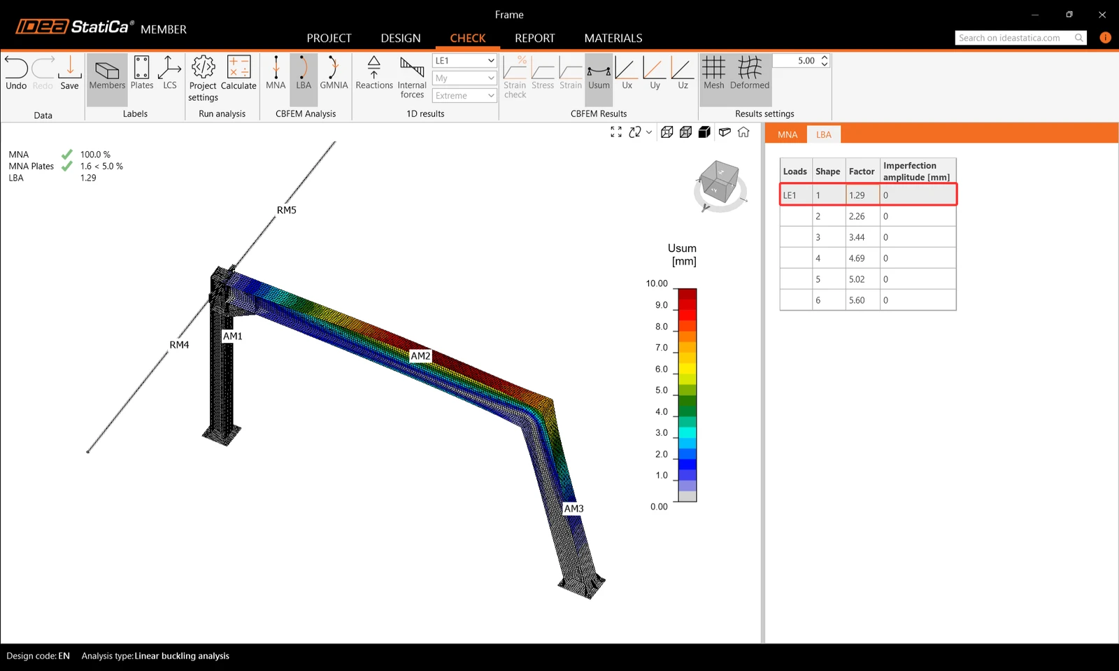
Task: Open the My force component dropdown
Action: point(464,78)
